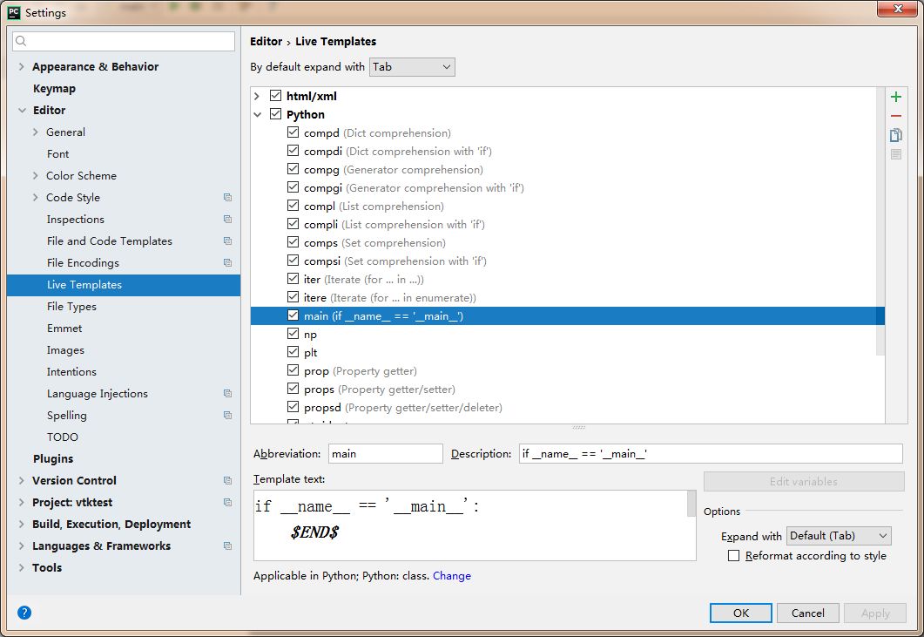Expand the Code Style arrow
The height and width of the screenshot is (637, 924).
pos(36,198)
